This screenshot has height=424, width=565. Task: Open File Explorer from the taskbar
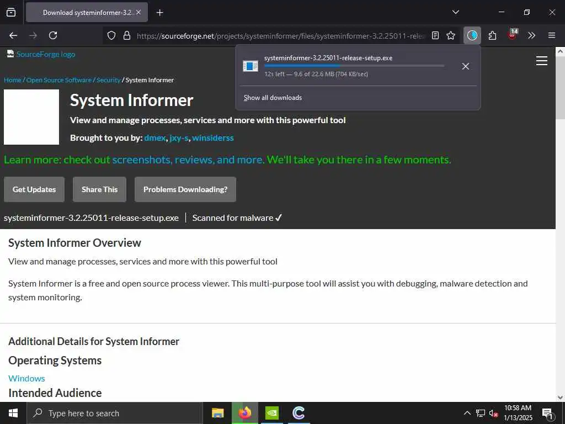[217, 413]
